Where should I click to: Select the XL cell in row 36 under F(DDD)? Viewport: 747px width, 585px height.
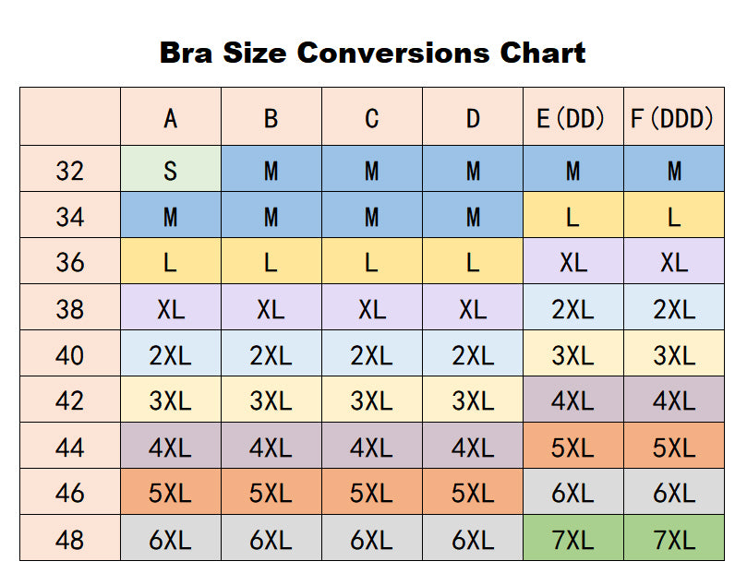673,262
